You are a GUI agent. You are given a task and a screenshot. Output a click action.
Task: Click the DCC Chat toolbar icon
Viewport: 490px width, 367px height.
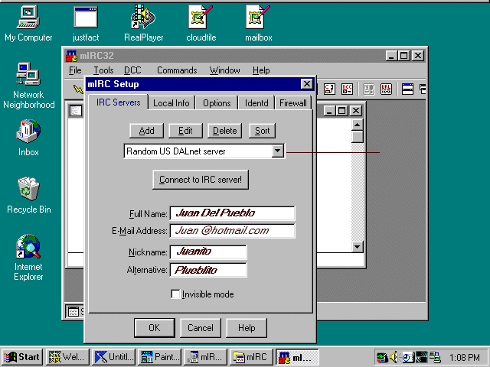pyautogui.click(x=329, y=89)
